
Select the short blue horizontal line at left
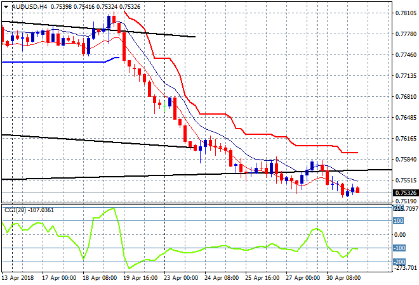51,62
